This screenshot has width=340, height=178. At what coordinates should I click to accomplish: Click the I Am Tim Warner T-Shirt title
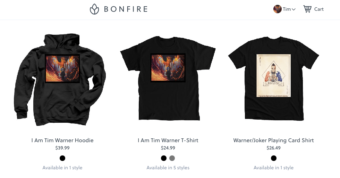coord(168,140)
